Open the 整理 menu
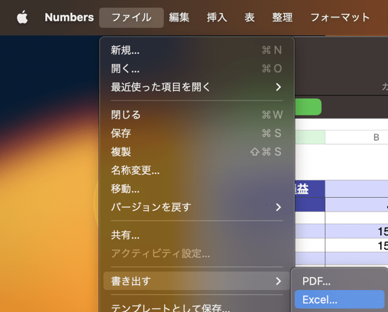 282,18
